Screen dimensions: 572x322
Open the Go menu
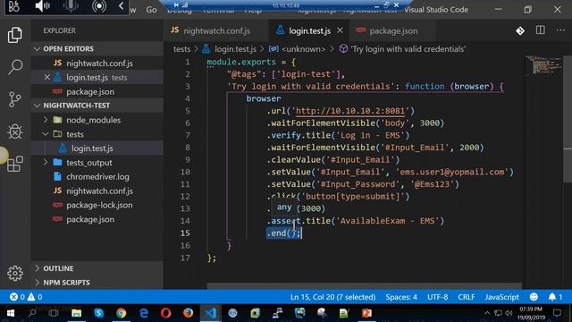pos(151,10)
